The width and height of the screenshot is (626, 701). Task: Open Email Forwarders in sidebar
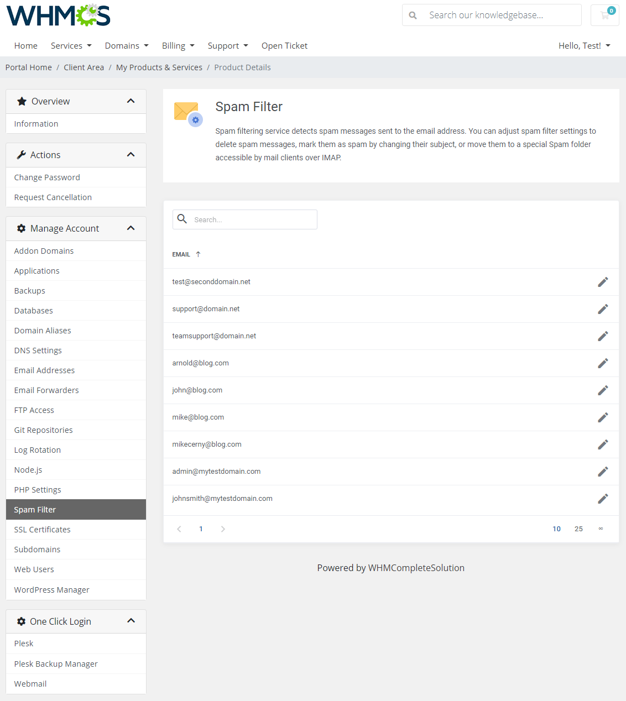coord(76,390)
